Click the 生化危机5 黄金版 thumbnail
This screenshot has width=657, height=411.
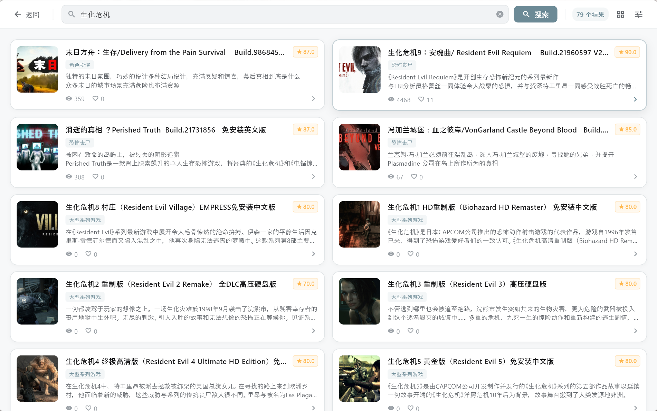coord(359,379)
